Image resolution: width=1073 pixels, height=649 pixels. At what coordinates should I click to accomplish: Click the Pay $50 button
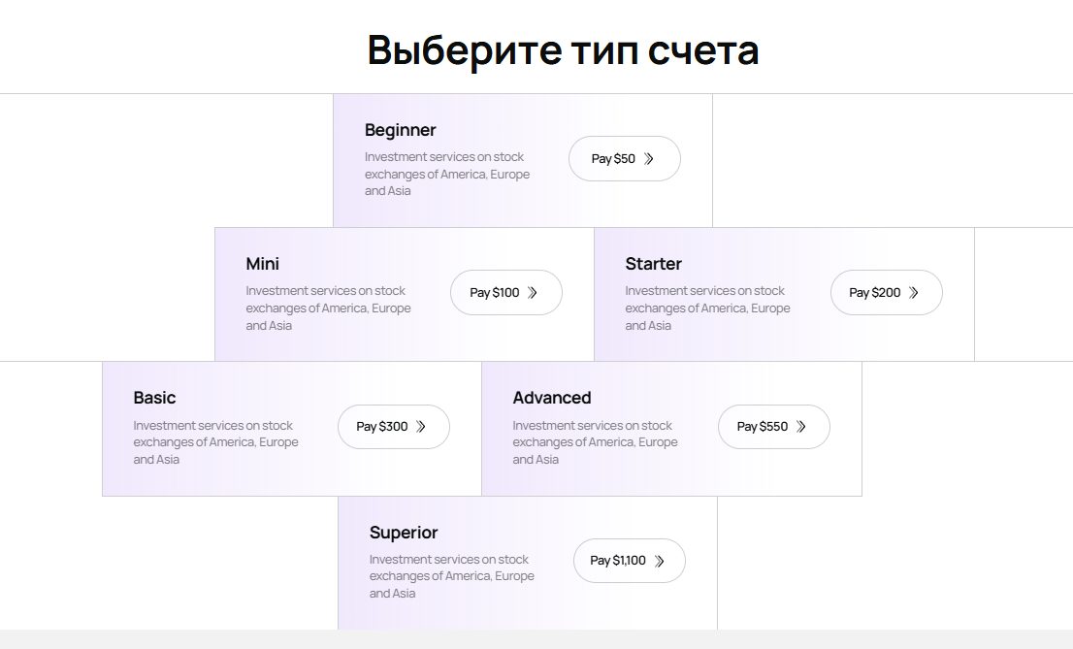[623, 159]
